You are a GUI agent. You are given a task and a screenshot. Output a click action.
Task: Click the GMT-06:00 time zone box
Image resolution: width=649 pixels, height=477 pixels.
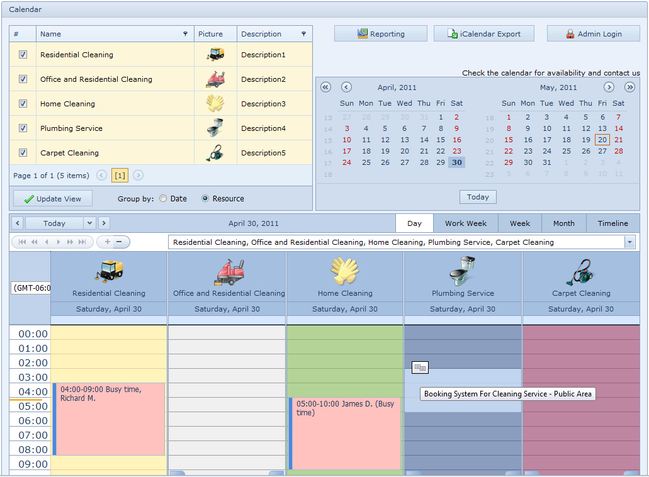point(31,288)
